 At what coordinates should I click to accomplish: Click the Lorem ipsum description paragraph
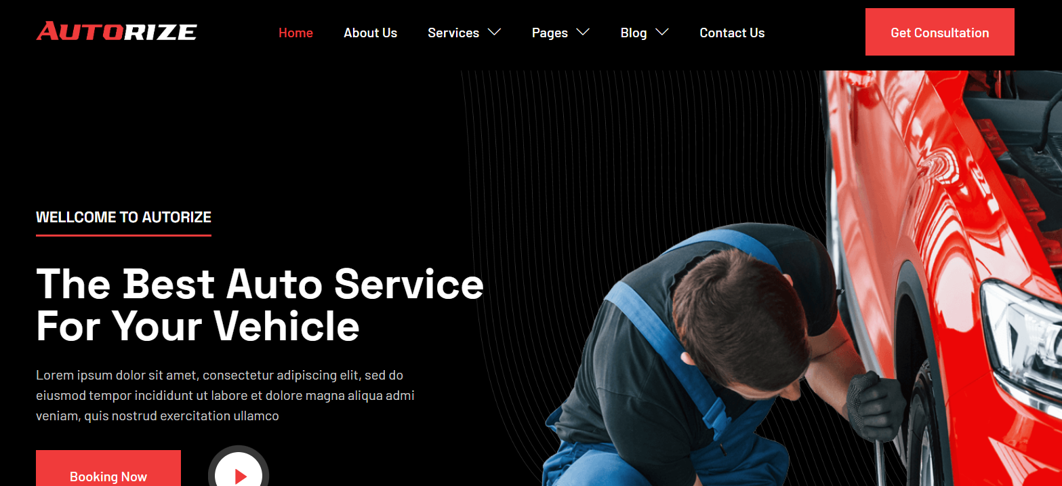[225, 395]
